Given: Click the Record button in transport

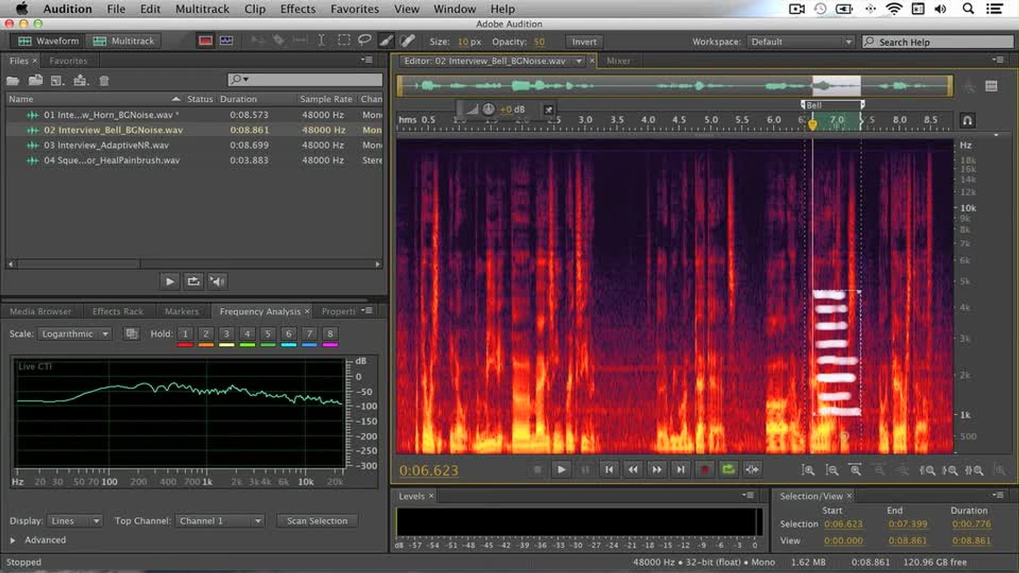Looking at the screenshot, I should click(x=704, y=470).
